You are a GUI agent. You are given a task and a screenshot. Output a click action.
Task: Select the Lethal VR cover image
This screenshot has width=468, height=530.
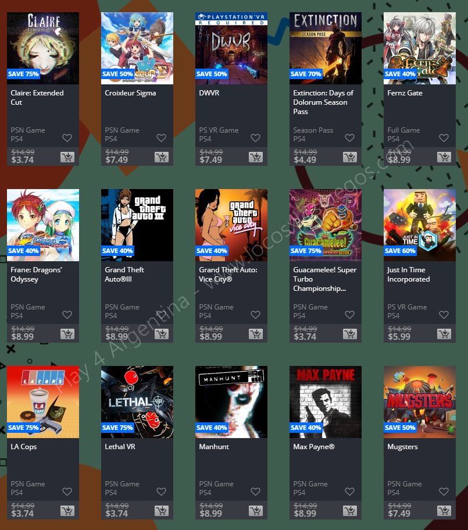(137, 402)
